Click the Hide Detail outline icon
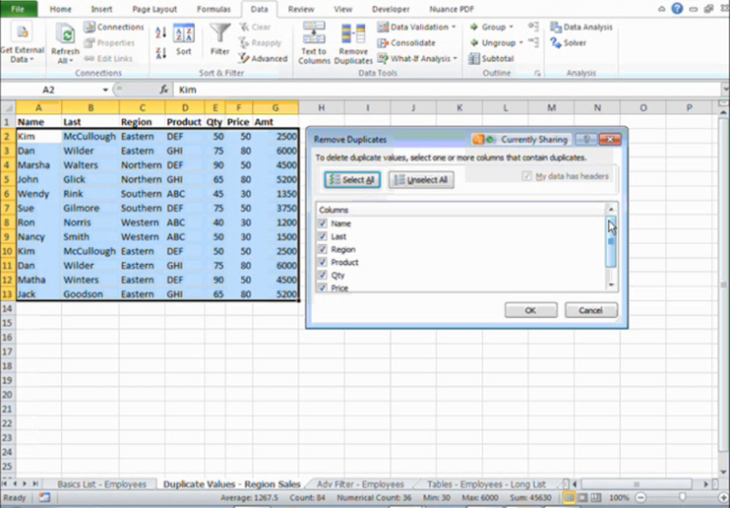The height and width of the screenshot is (508, 730). [533, 43]
